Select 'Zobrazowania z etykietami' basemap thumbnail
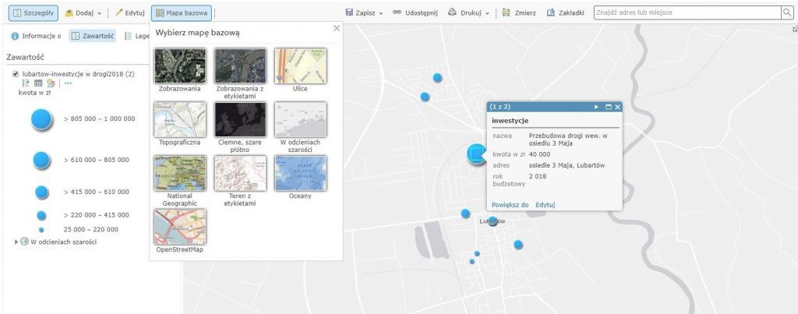 [240, 66]
